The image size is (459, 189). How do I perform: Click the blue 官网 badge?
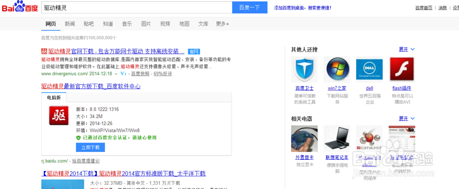click(194, 52)
